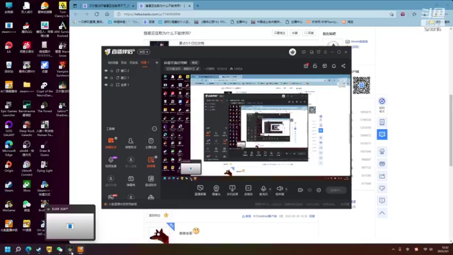Hide the 全屏 1 source
The image size is (453, 255).
[x=106, y=84]
